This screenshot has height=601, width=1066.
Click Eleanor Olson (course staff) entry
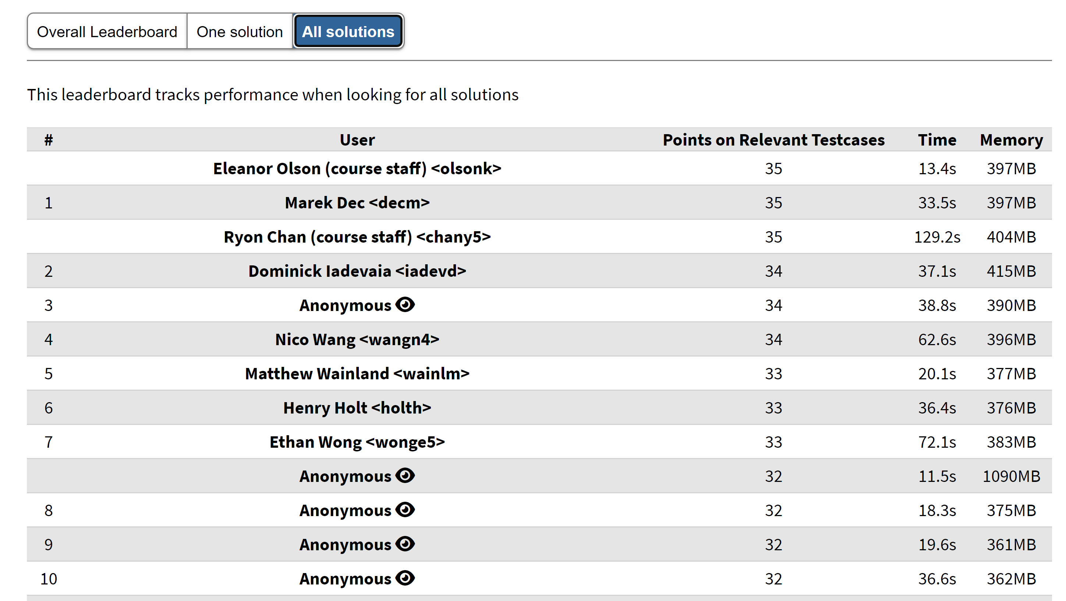357,168
